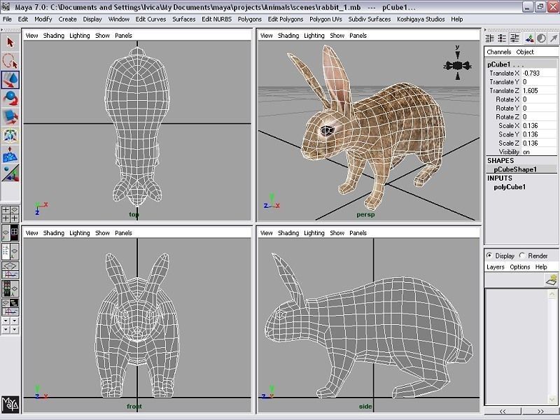Open upper-right small arrow in toolbox
Screen dimensions: 560x420
(14, 321)
